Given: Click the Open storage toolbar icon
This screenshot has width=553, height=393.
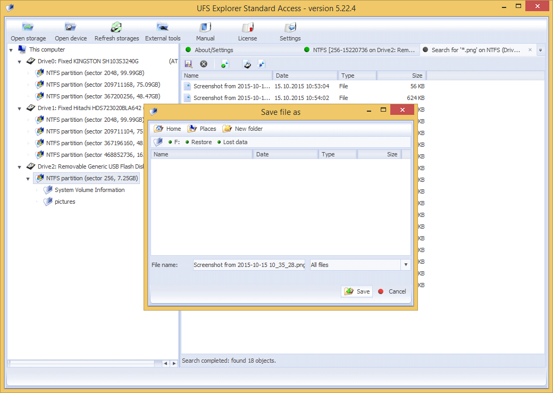Looking at the screenshot, I should click(x=28, y=27).
